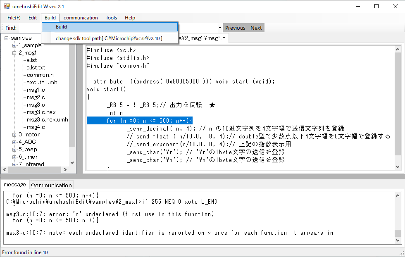
Task: Open excute.umh file in tree
Action: coord(42,83)
